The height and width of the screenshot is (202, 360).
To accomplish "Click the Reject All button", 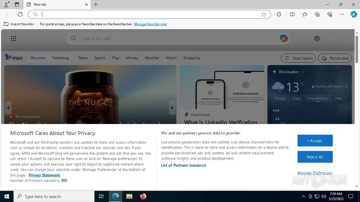I will point(315,157).
